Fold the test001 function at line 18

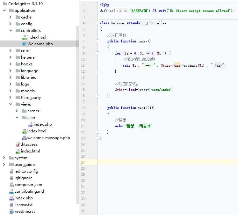coord(97,108)
